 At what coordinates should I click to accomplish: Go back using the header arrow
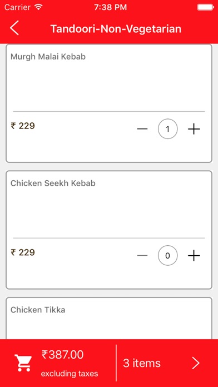pyautogui.click(x=14, y=28)
